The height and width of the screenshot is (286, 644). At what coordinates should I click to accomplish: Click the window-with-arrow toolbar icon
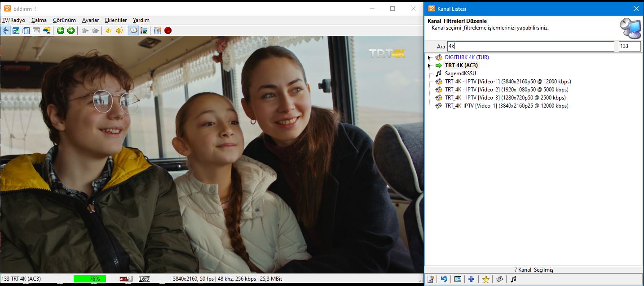tap(16, 30)
